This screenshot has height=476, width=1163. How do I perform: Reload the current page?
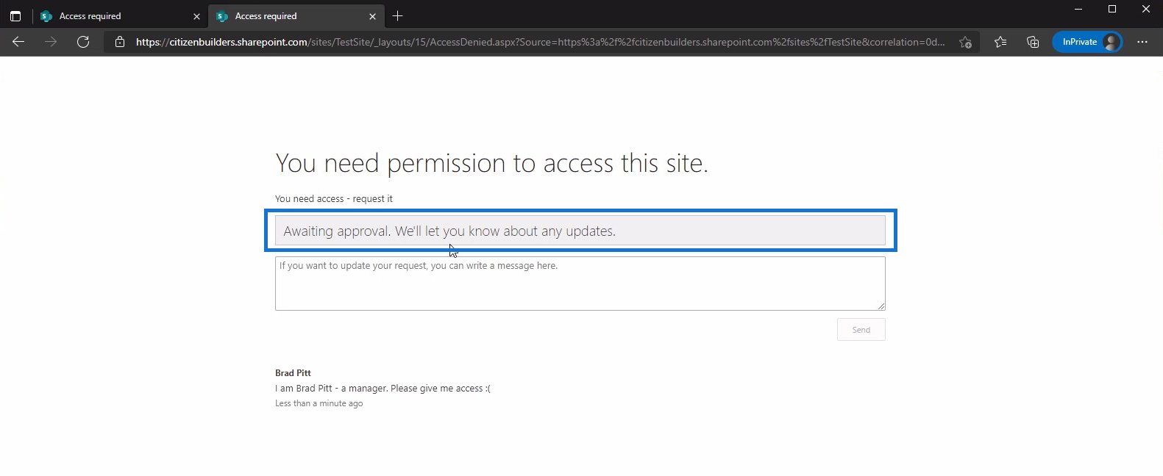pyautogui.click(x=83, y=42)
